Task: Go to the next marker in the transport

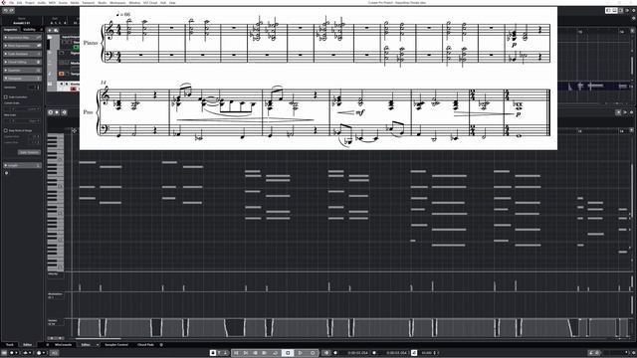Action: pos(246,353)
